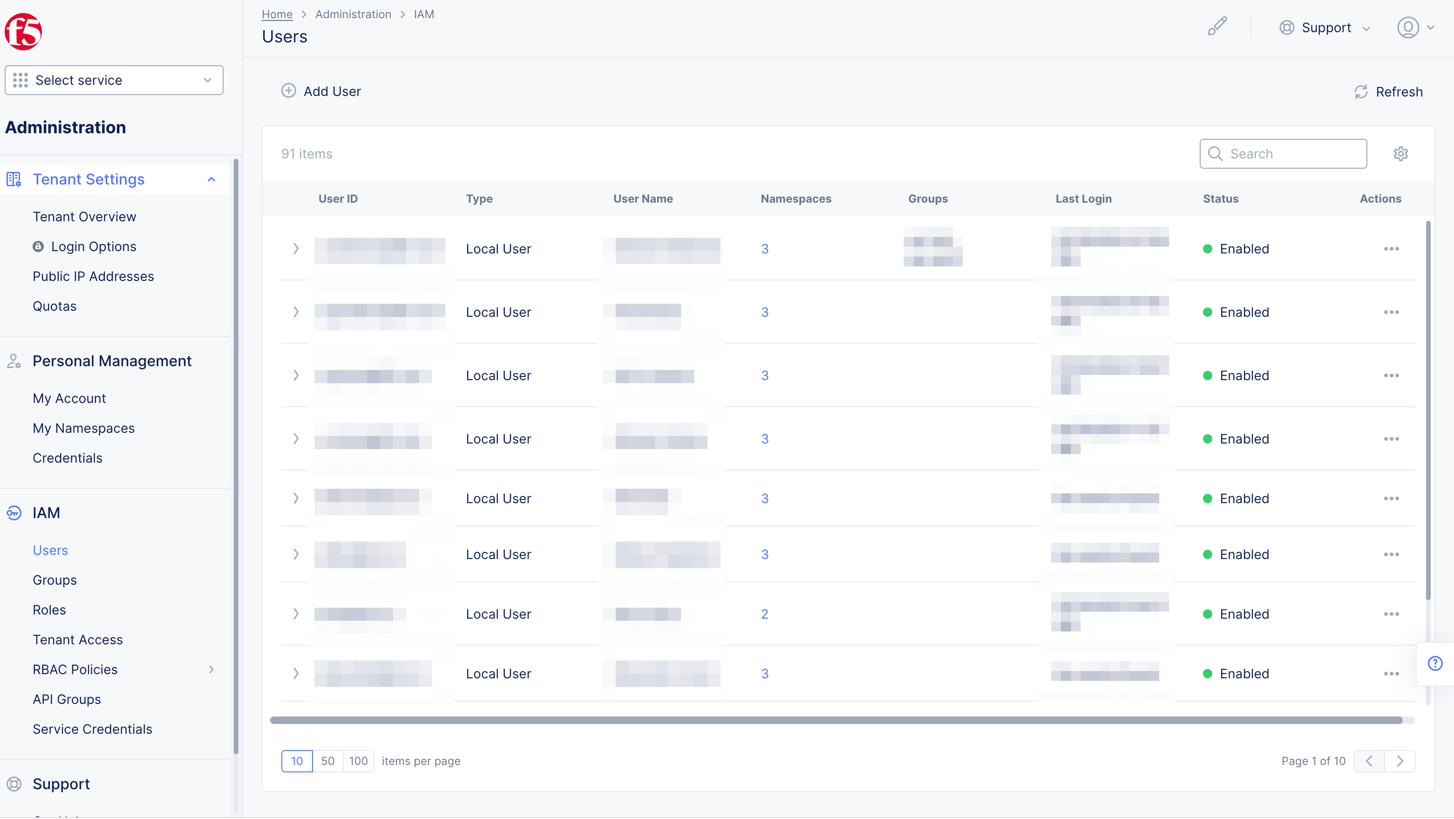Click the F5 logo icon
This screenshot has width=1454, height=819.
[23, 32]
